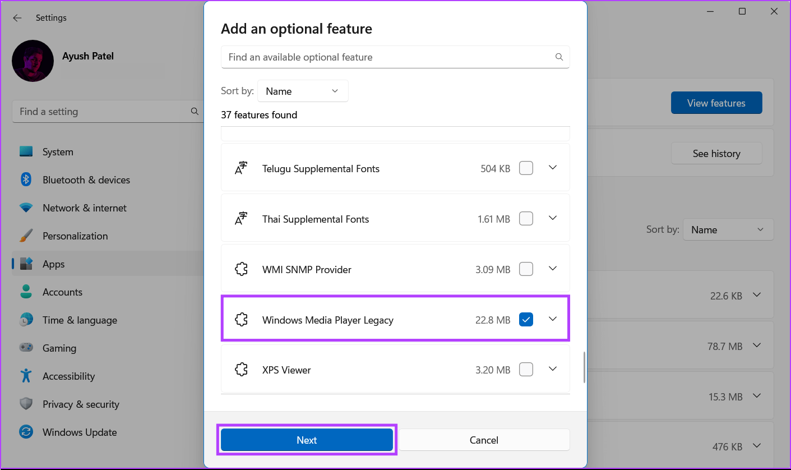Expand WMI SNMP Provider details chevron
This screenshot has height=470, width=791.
(x=553, y=269)
